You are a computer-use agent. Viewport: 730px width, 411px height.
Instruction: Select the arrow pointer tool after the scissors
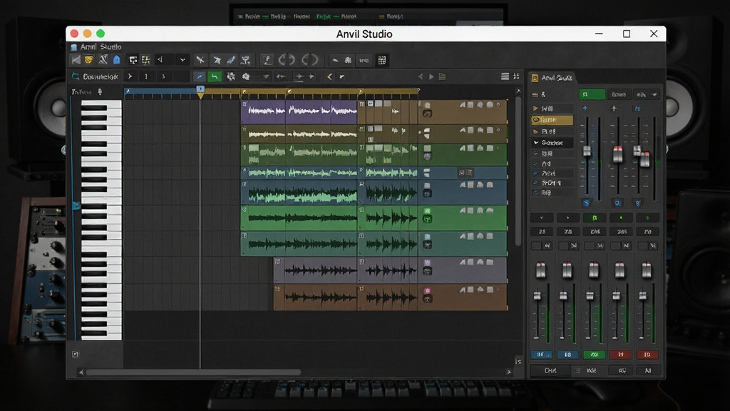[217, 60]
